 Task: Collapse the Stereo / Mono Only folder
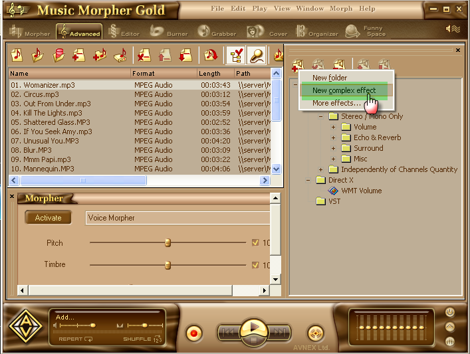tap(320, 116)
